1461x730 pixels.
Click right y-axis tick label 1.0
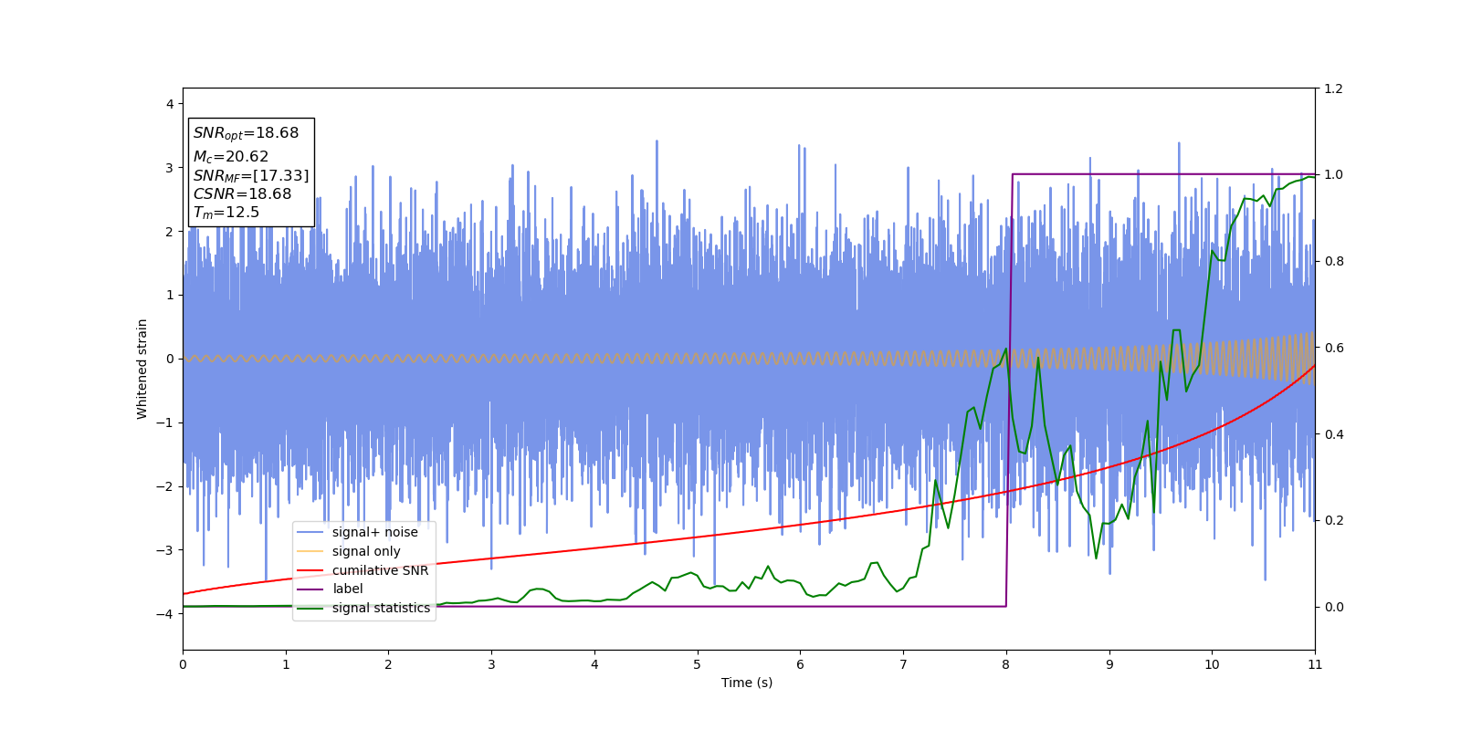click(x=1334, y=175)
